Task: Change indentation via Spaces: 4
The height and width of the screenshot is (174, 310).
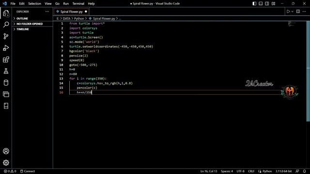Action: click(x=227, y=171)
